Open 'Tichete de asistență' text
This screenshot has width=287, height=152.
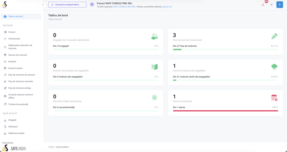[18, 104]
